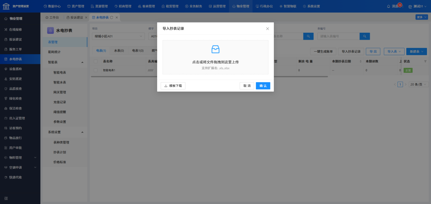The height and width of the screenshot is (204, 431).
Task: Open the 20 条/页 page size dropdown
Action: click(x=418, y=85)
